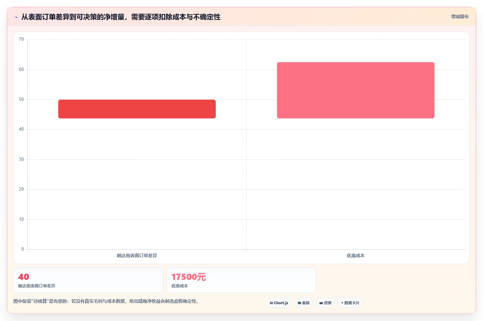Select the 进度 tag chip

tap(325, 303)
